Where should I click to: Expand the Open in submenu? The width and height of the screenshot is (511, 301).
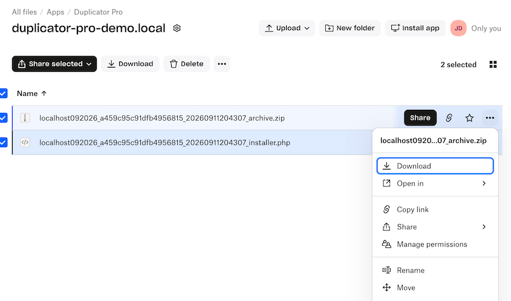tap(435, 183)
